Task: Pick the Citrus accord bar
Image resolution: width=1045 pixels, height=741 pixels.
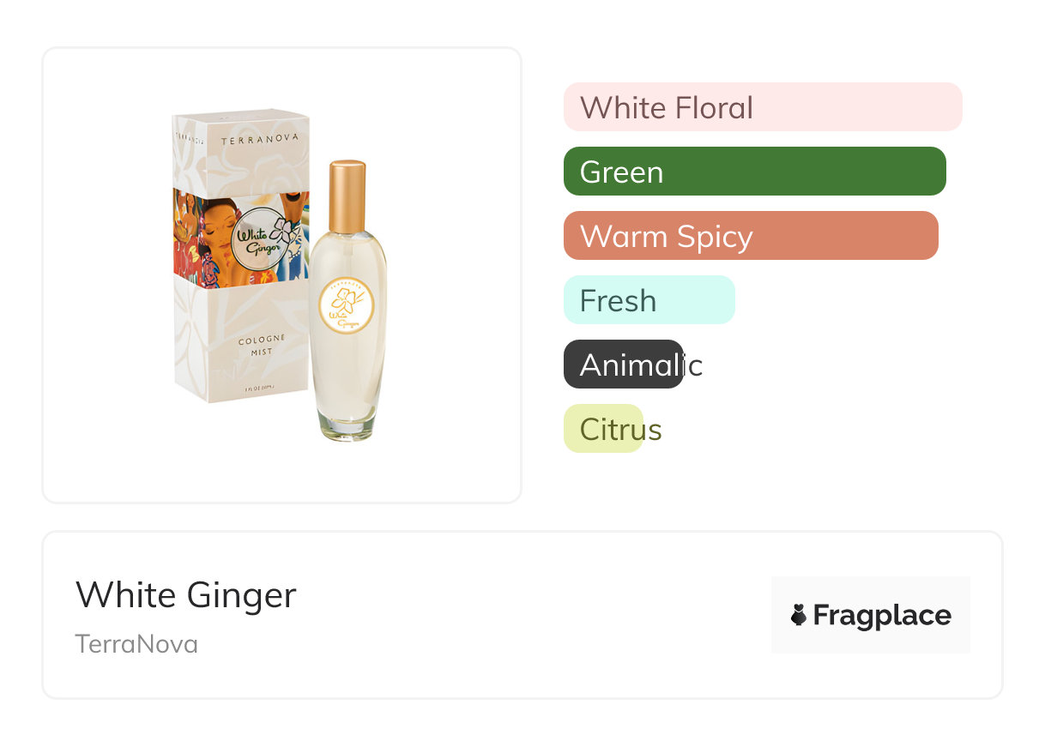Action: coord(603,429)
